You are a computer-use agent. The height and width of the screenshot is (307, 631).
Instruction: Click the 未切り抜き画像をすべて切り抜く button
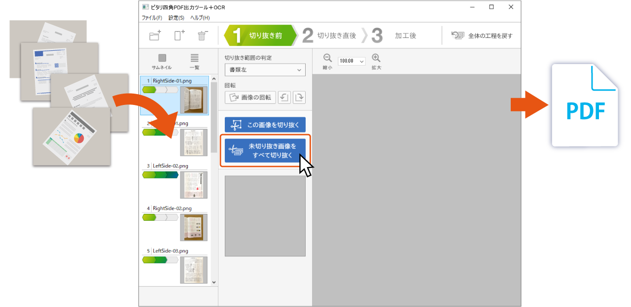pos(265,151)
